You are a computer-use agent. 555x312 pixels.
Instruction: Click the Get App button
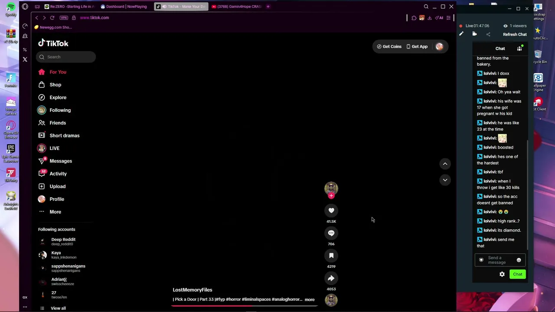417,46
